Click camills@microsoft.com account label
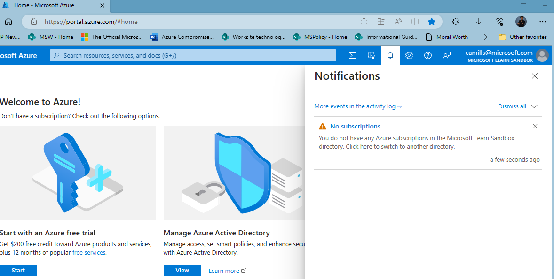Image resolution: width=554 pixels, height=279 pixels. point(499,53)
